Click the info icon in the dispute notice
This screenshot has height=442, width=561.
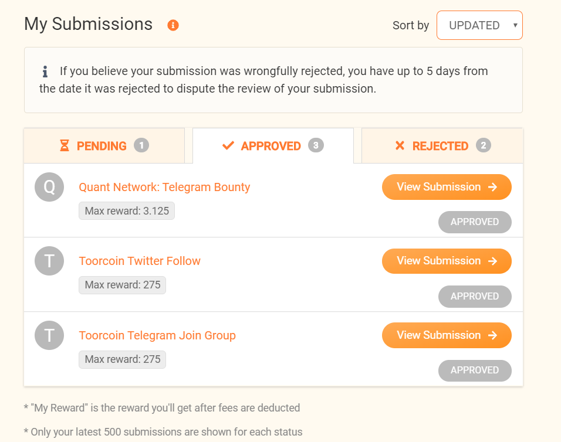[45, 72]
